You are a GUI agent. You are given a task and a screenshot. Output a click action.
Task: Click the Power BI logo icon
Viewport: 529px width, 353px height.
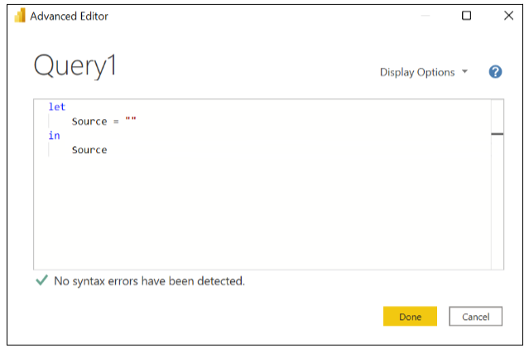tap(20, 16)
